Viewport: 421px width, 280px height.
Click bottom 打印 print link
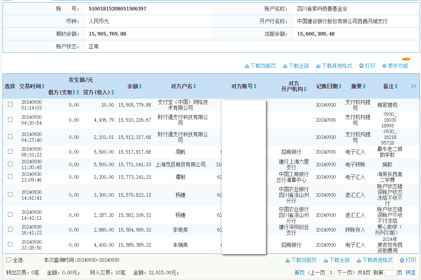tap(408, 260)
